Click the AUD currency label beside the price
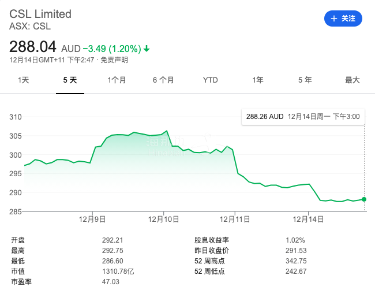The image size is (375, 290). tap(71, 49)
